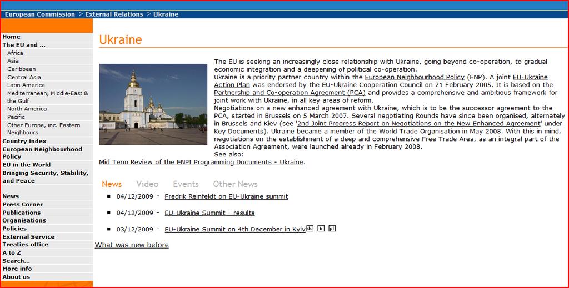Open Organisations in the sidebar

click(24, 220)
